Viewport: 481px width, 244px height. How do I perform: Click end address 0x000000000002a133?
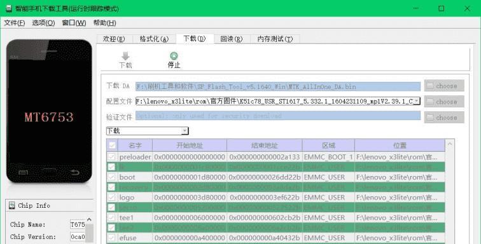tap(265, 157)
